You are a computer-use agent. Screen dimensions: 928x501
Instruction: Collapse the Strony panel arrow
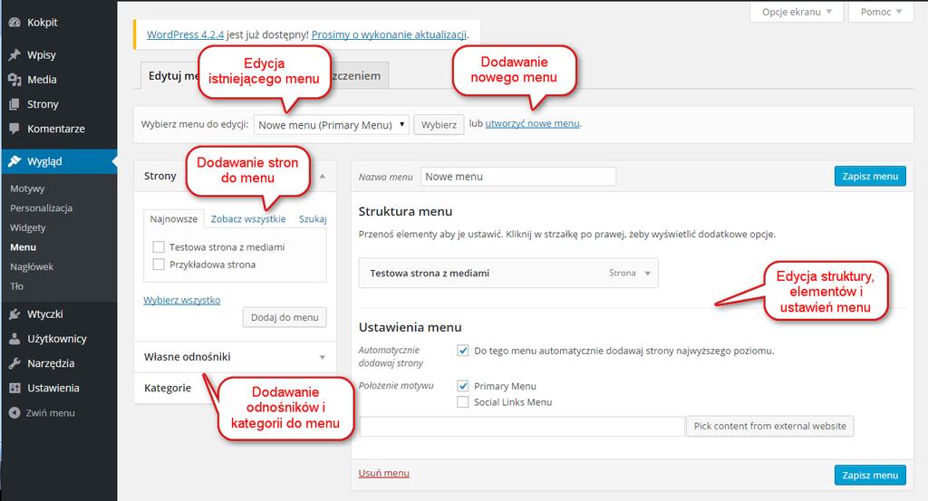(323, 177)
